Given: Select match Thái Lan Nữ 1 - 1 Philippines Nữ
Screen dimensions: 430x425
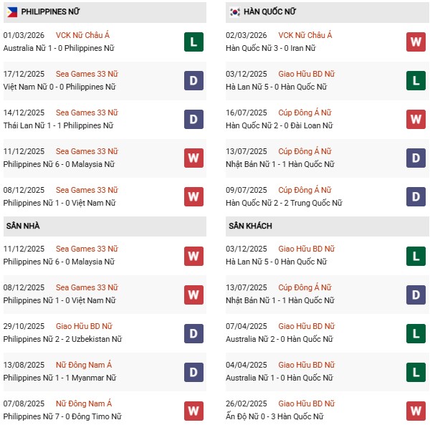Looking at the screenshot, I should [59, 125].
